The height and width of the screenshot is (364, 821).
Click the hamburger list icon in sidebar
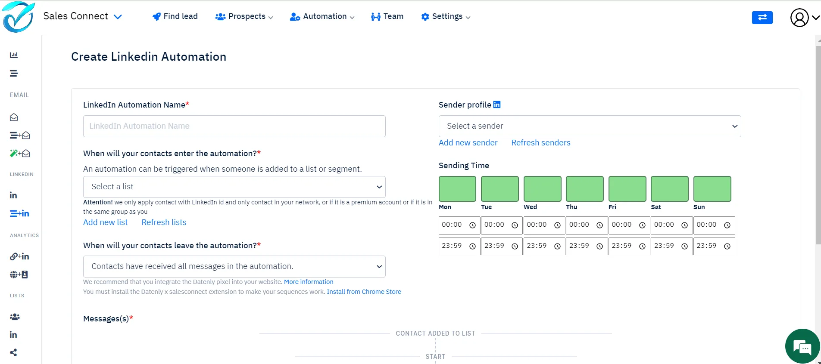(x=14, y=74)
